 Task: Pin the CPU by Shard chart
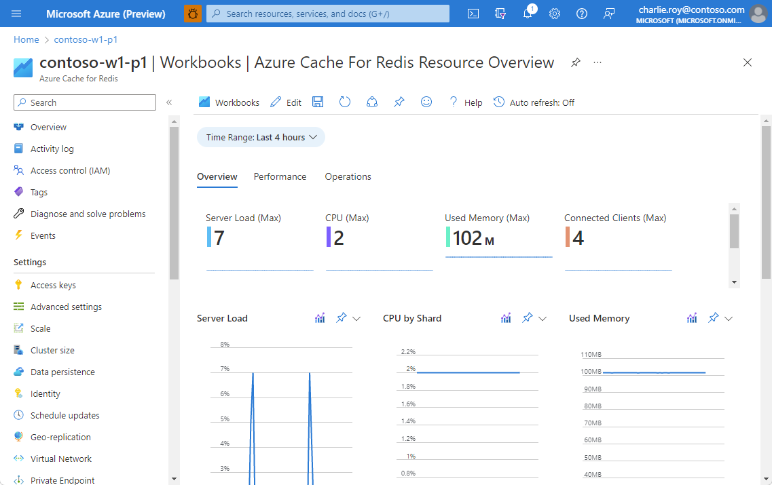(527, 317)
